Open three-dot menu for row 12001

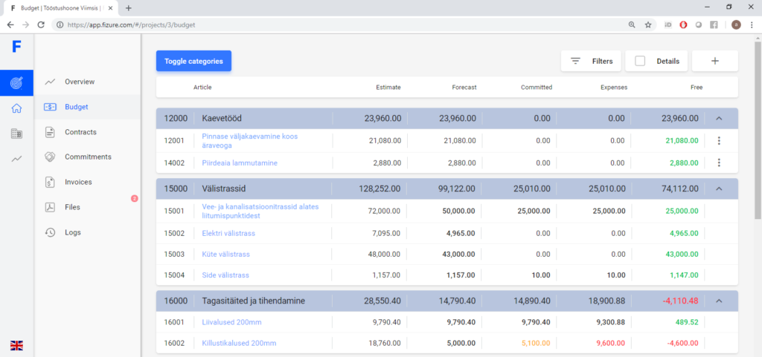[x=720, y=141]
